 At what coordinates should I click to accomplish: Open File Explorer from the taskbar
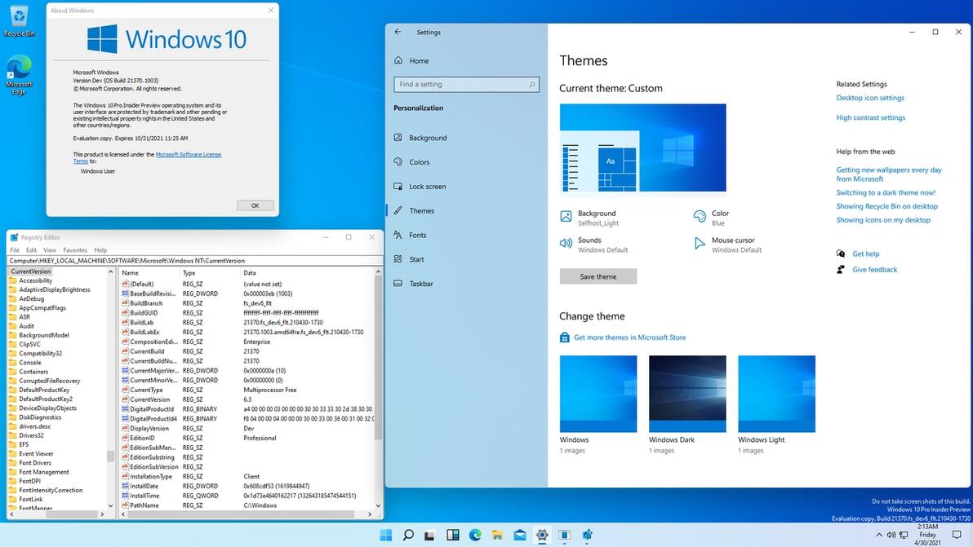[x=497, y=536]
